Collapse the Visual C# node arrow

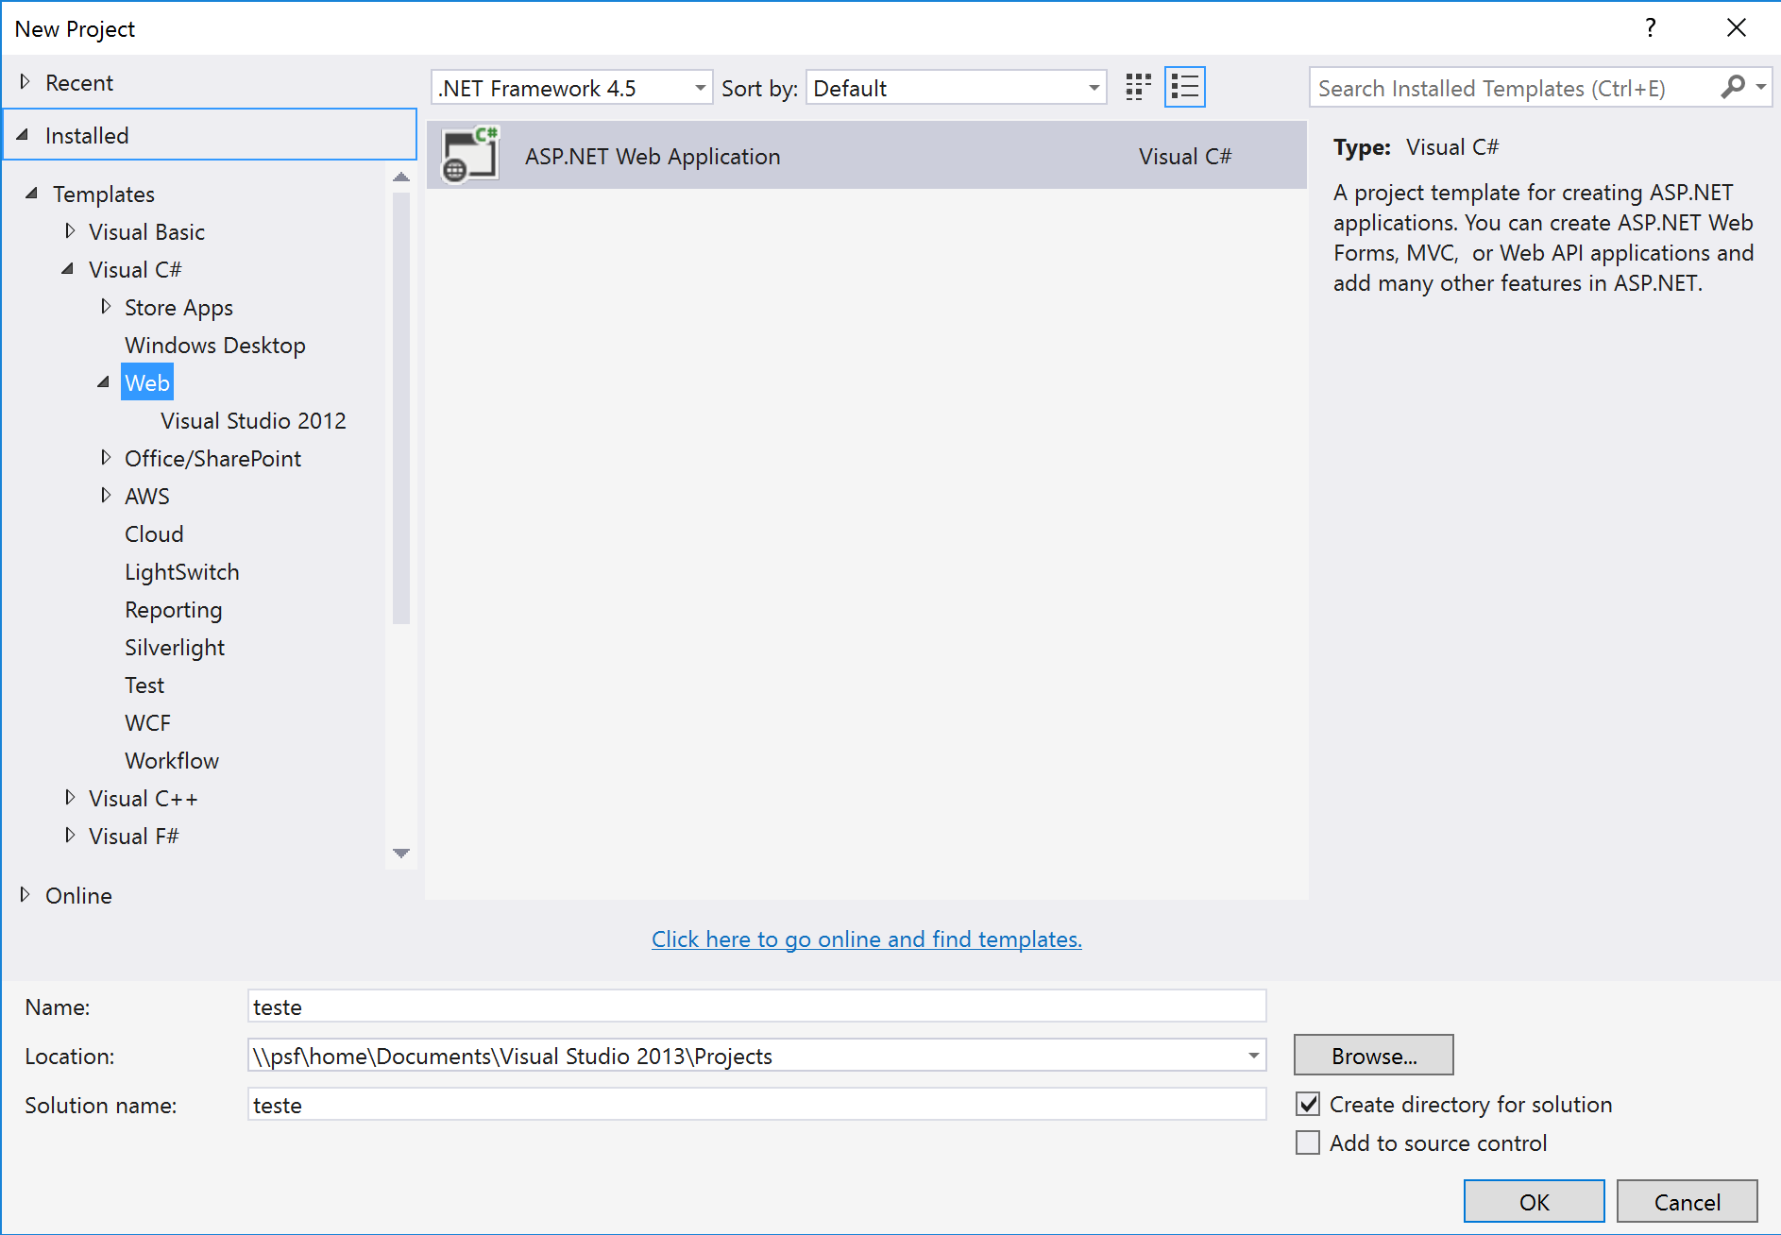(x=68, y=269)
